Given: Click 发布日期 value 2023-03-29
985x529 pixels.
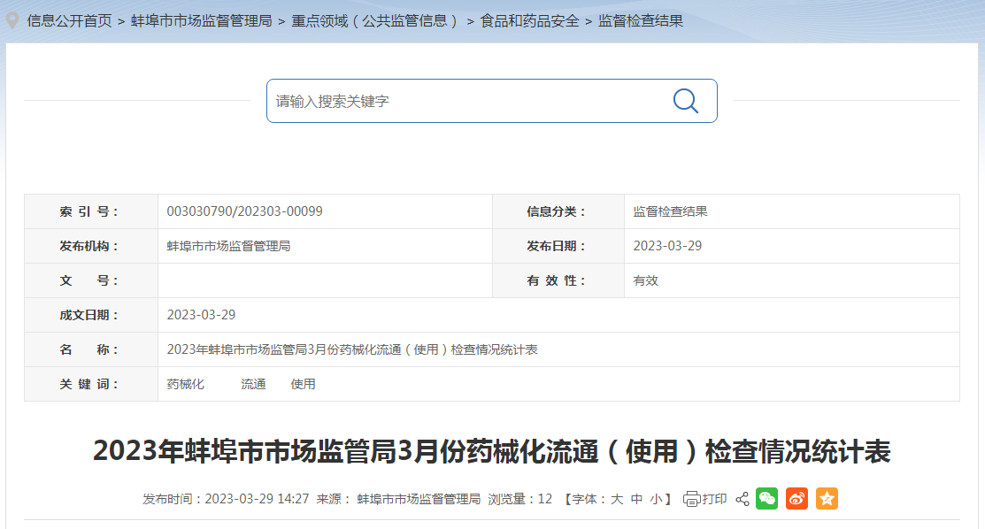Looking at the screenshot, I should [x=667, y=246].
